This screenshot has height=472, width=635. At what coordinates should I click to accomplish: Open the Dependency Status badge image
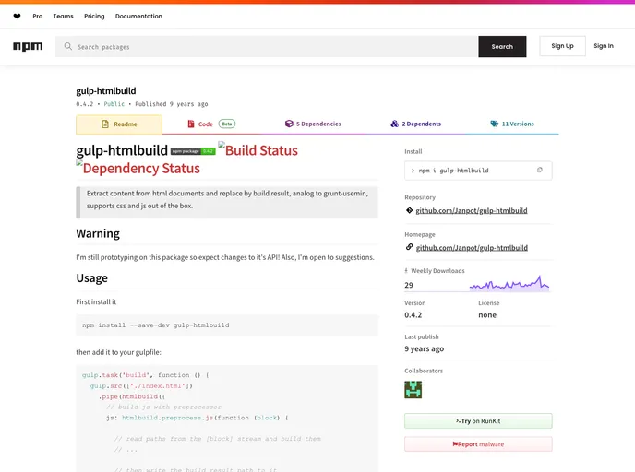[x=138, y=168]
